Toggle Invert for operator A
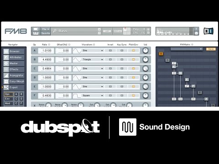The width and height of the screenshot is (219, 164). [x=110, y=51]
